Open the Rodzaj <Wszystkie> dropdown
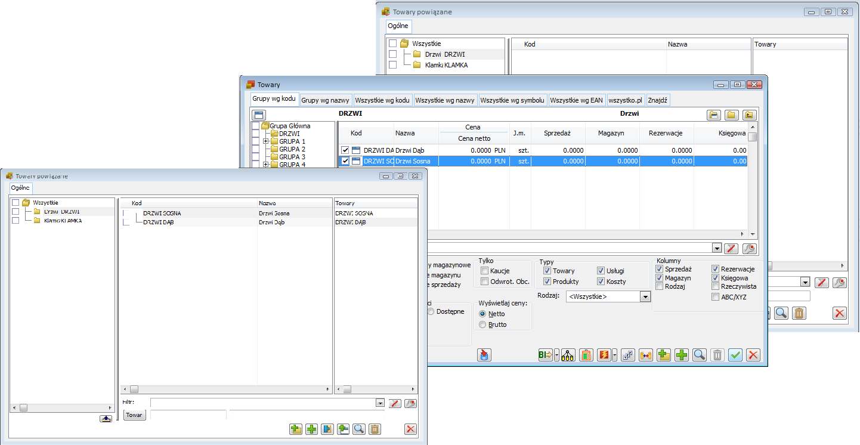Image resolution: width=860 pixels, height=445 pixels. pyautogui.click(x=645, y=296)
